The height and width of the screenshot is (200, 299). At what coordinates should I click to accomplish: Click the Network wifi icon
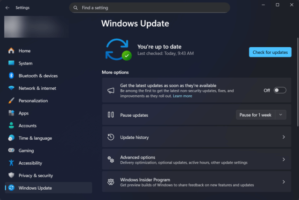(x=11, y=88)
